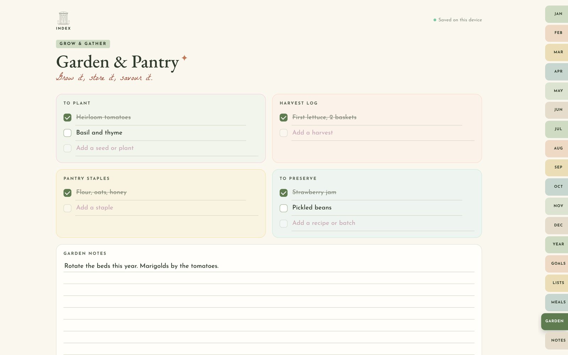Check off Basil and thyme
This screenshot has width=568, height=355.
click(67, 133)
